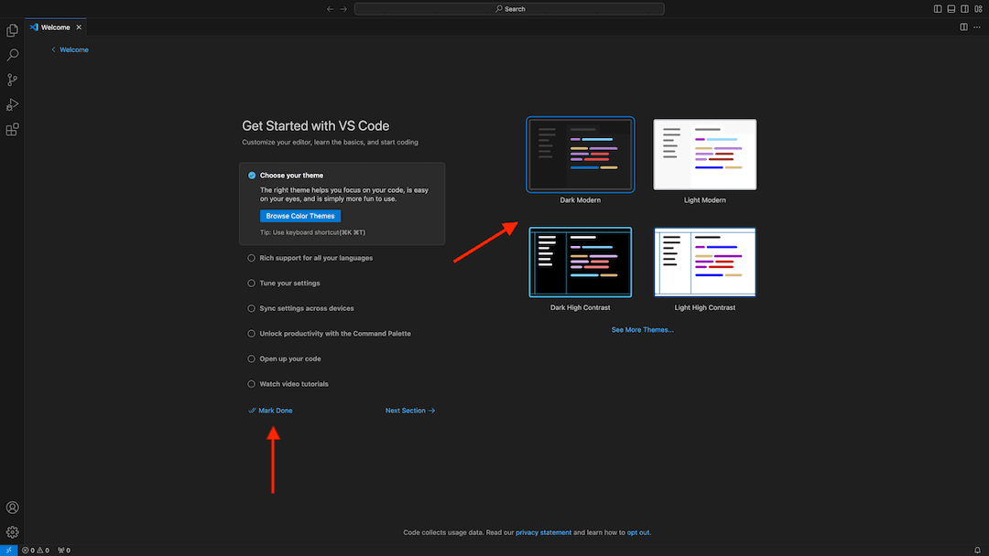The image size is (989, 556).
Task: Open the Source Control view
Action: (x=12, y=80)
